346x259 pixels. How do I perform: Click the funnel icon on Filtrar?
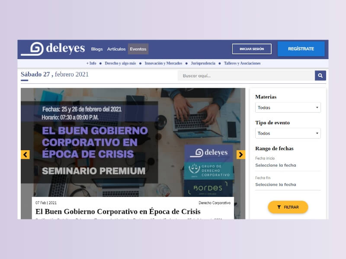[x=279, y=207]
